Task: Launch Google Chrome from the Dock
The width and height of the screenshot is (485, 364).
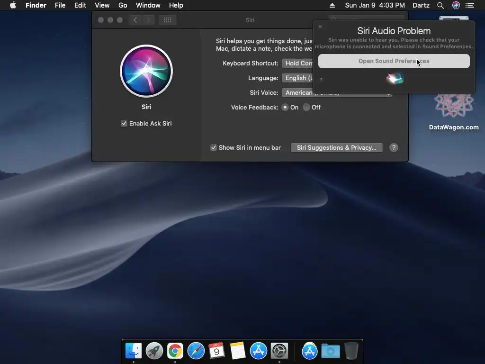Action: pos(175,351)
